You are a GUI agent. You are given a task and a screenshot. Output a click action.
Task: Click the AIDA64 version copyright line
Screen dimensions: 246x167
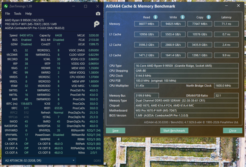(191, 122)
